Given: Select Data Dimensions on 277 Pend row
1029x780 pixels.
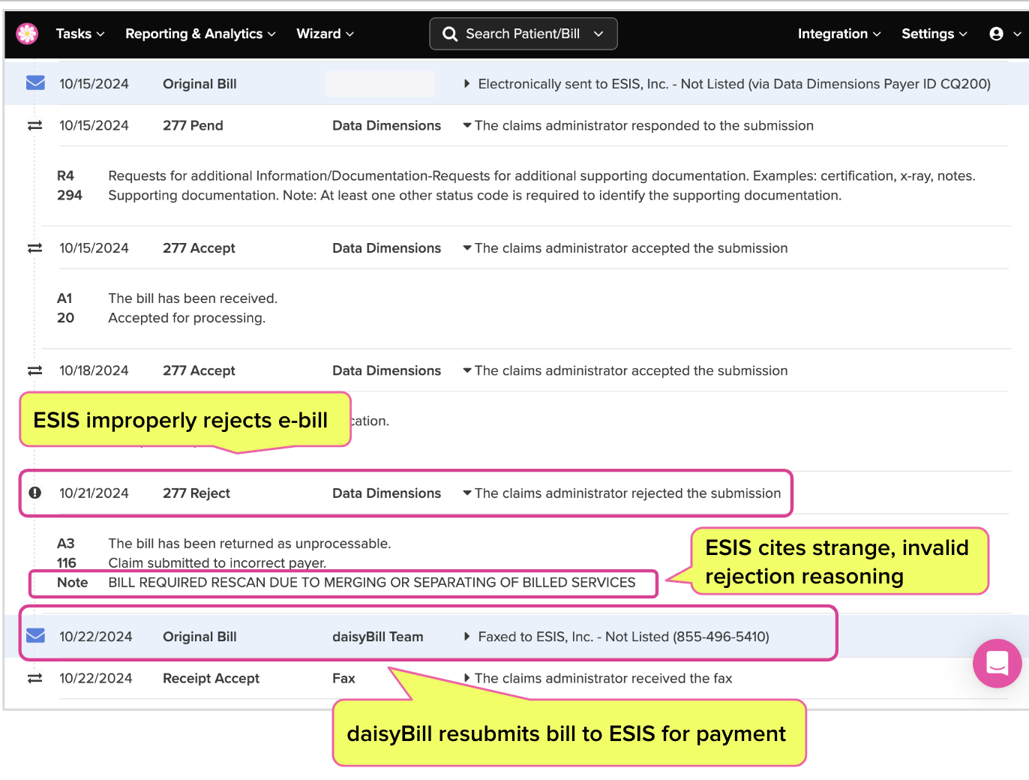Looking at the screenshot, I should [386, 125].
